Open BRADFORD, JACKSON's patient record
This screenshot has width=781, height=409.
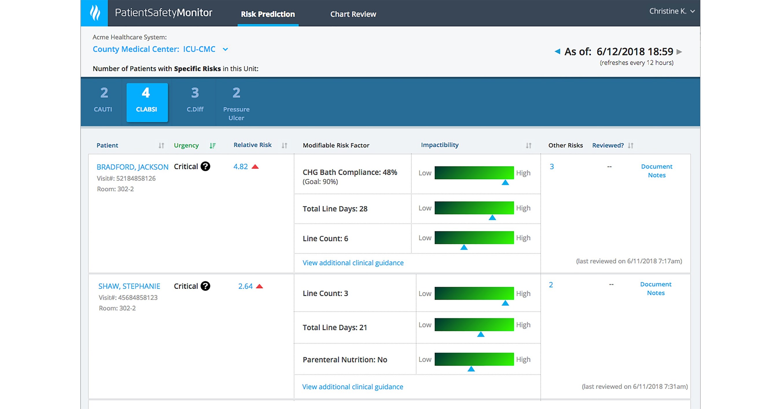(132, 167)
